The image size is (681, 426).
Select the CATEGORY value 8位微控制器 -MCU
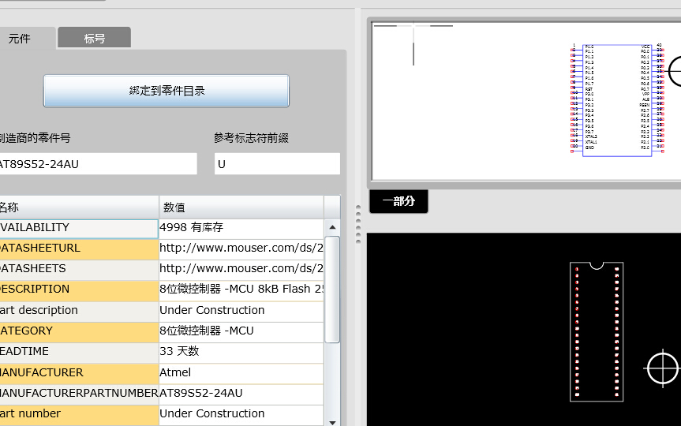click(x=241, y=331)
